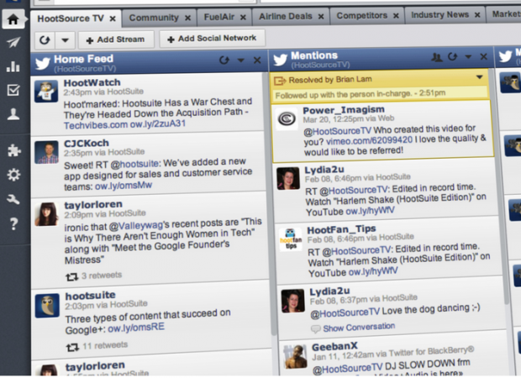Open the refresh interval dropdown arrow
Viewport: 521px width, 378px height.
66,40
